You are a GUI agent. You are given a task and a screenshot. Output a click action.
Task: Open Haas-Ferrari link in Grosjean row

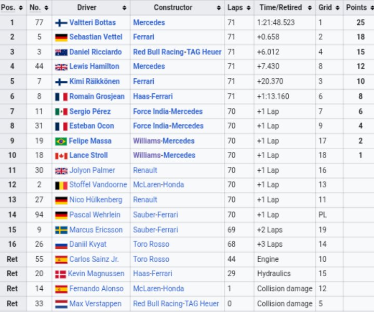[x=153, y=96]
